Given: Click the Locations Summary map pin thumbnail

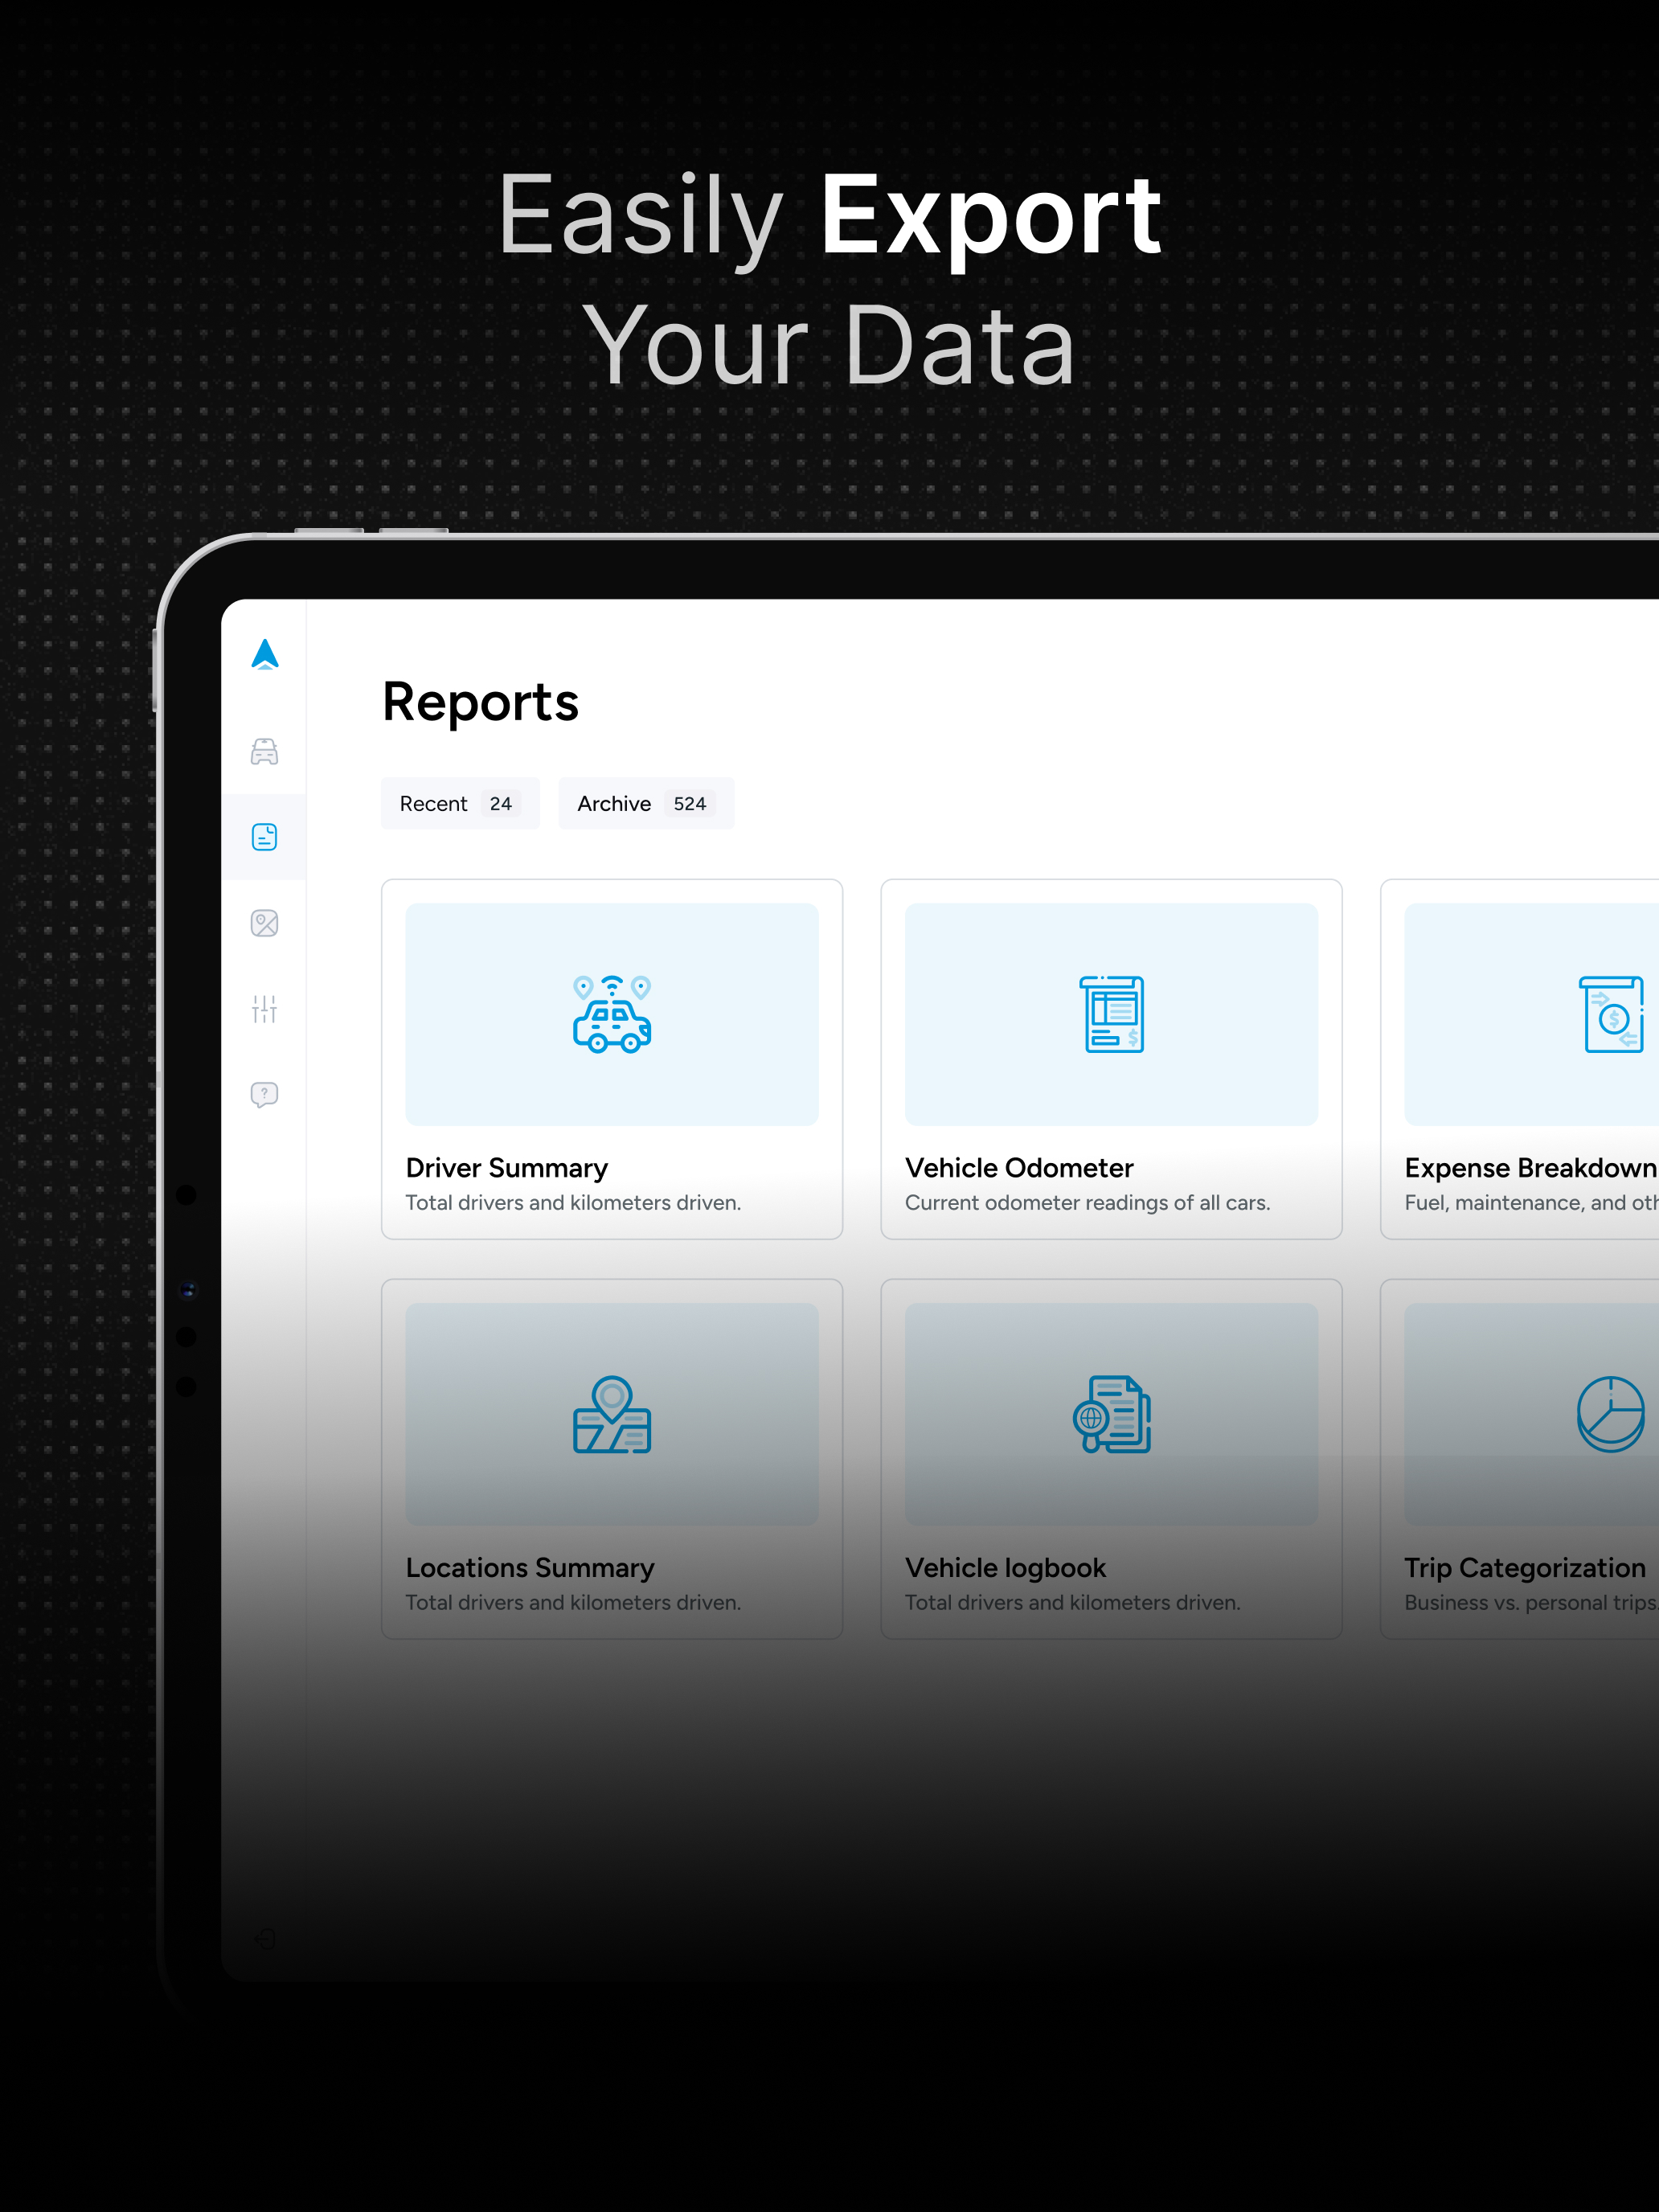Looking at the screenshot, I should tap(612, 1414).
